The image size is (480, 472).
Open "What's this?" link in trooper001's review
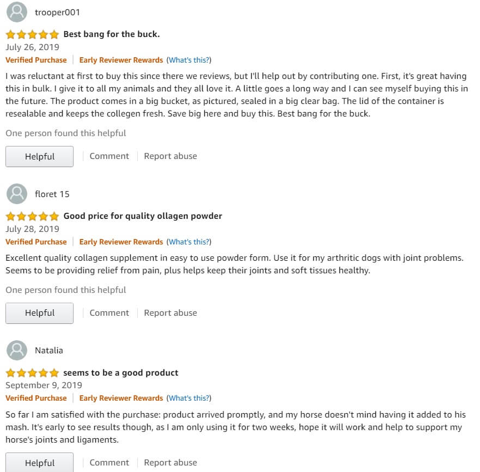189,60
